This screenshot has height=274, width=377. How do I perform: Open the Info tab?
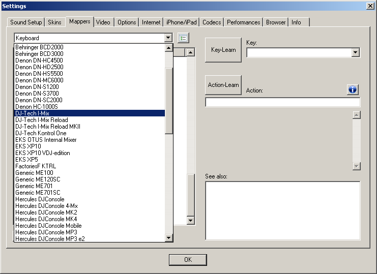point(299,22)
